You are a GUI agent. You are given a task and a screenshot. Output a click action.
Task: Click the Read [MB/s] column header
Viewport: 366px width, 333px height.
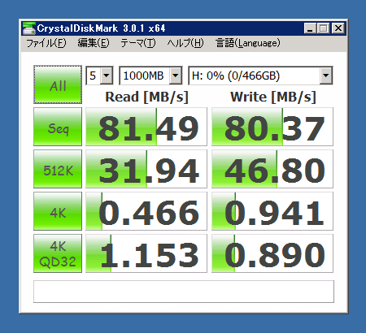(146, 97)
